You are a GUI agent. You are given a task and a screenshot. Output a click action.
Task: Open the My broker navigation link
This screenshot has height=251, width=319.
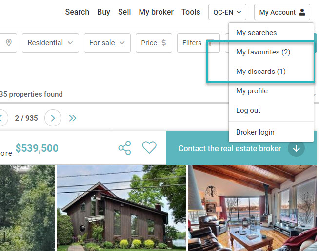[x=156, y=12]
